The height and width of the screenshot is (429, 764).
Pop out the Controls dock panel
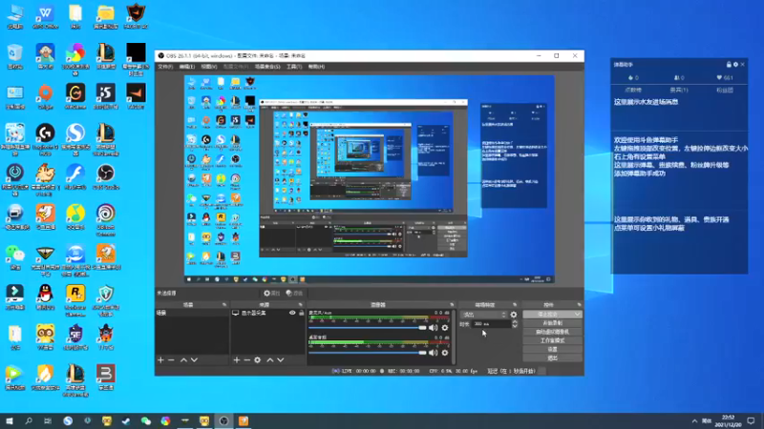579,305
